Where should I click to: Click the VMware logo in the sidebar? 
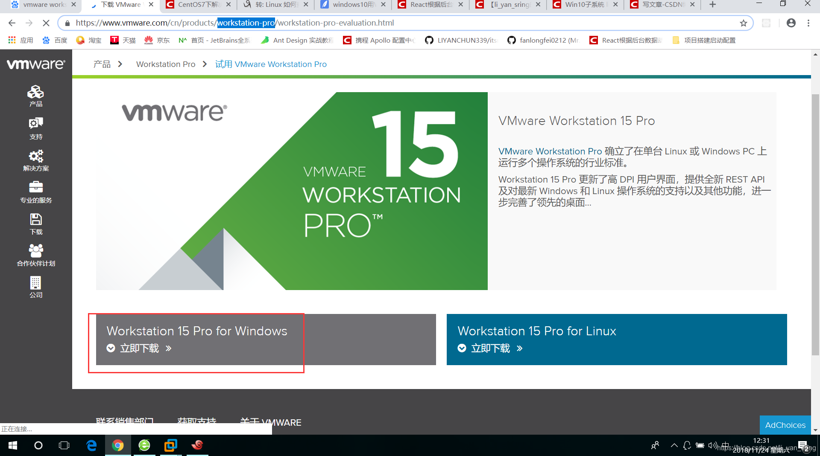point(36,64)
